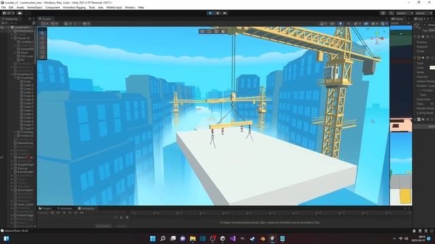Viewport: 435px width, 244px height.
Task: Toggle the Animation record button
Action: tap(52, 213)
